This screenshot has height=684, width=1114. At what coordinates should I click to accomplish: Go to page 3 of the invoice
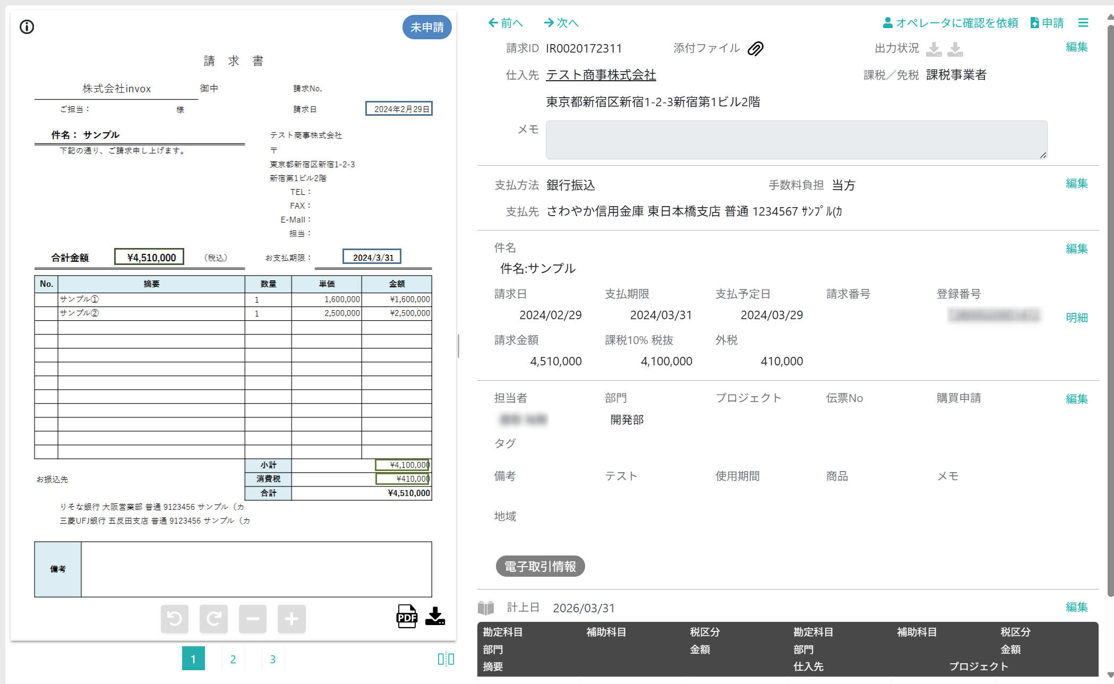[x=272, y=659]
